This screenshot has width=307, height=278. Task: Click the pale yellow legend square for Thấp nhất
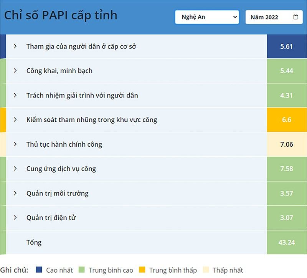[206, 270]
